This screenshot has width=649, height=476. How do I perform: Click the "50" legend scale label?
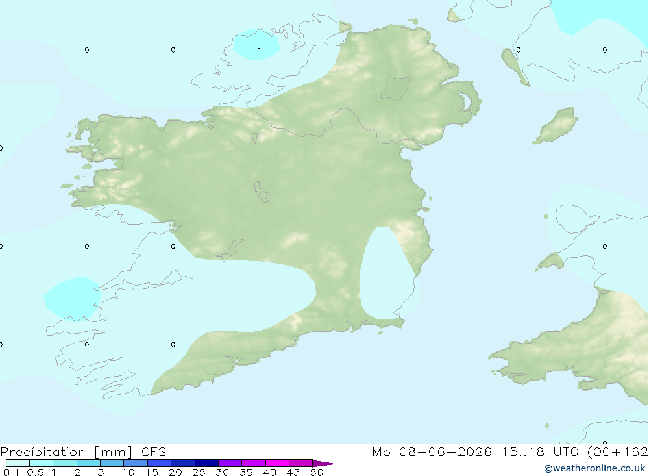coord(317,472)
